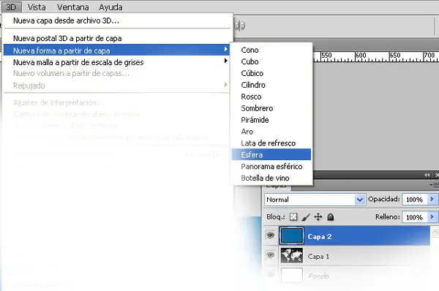Hide Capa 1 layer visibility
The height and width of the screenshot is (291, 439).
270,255
